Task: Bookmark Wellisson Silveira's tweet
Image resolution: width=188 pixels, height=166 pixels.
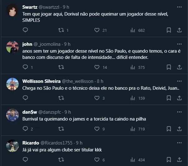Action: pos(169,98)
